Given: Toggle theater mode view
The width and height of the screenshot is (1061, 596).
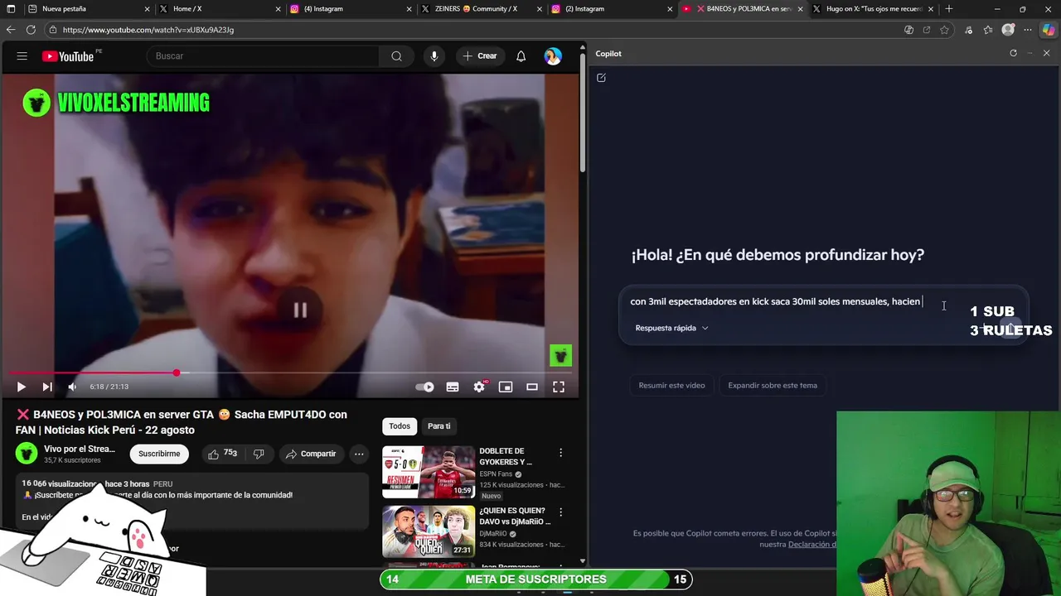Looking at the screenshot, I should pos(532,387).
